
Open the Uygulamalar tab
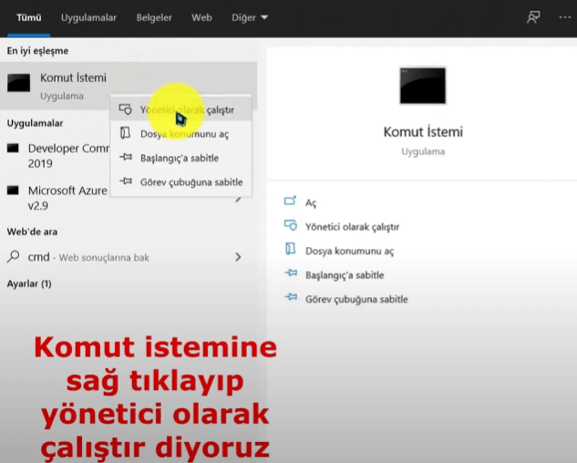(88, 17)
